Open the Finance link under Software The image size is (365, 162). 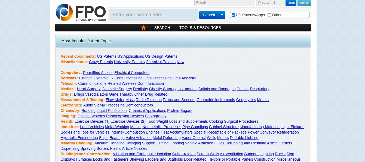(86, 78)
